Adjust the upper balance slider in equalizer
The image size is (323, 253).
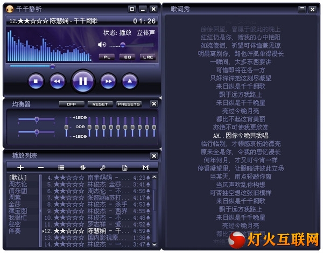pos(37,119)
